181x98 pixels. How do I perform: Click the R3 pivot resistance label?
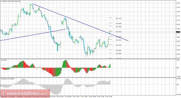(x=119, y=27)
